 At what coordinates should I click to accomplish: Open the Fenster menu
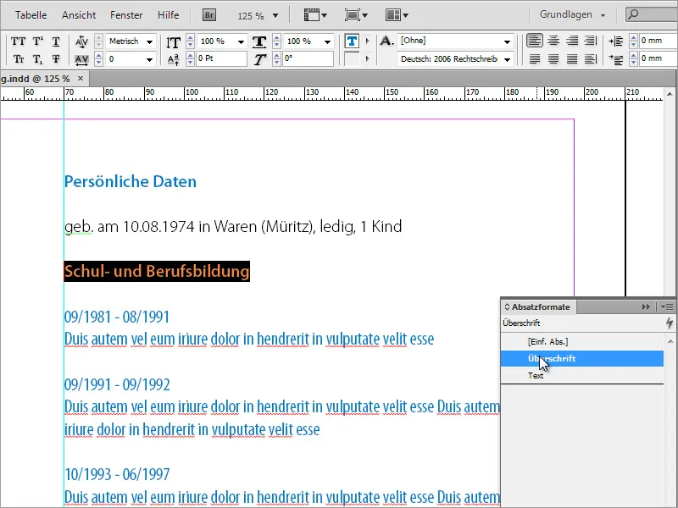[126, 15]
